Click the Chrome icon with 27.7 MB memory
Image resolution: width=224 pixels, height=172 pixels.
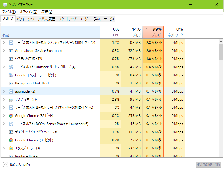coord(11,140)
